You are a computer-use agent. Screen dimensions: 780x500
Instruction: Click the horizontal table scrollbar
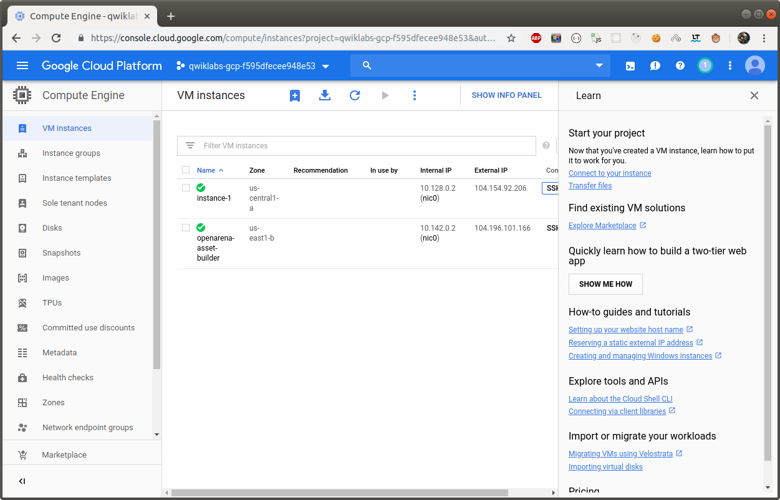[x=340, y=493]
